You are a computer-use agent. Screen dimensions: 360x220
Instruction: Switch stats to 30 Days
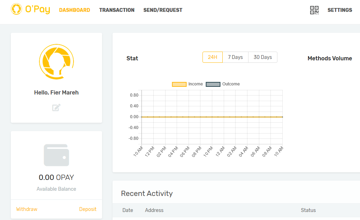(263, 57)
